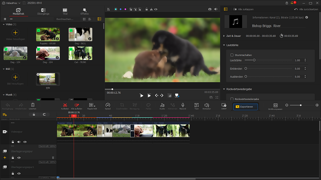Mute the Videospur track speaker icon
The image size is (321, 180).
(x=19, y=142)
